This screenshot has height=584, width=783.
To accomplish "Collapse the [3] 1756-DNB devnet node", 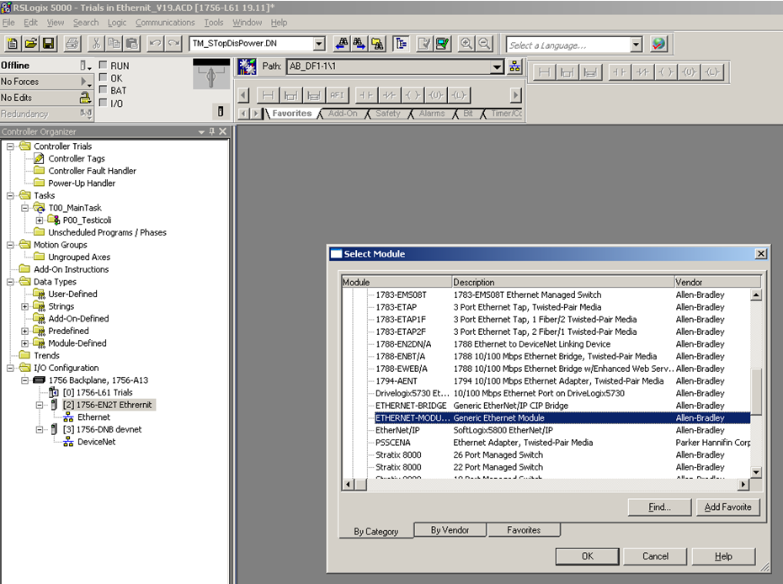I will point(40,430).
